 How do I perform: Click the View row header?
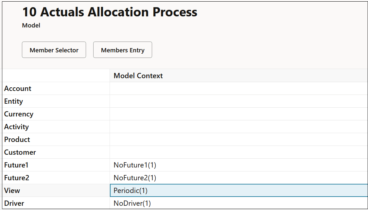coord(12,190)
